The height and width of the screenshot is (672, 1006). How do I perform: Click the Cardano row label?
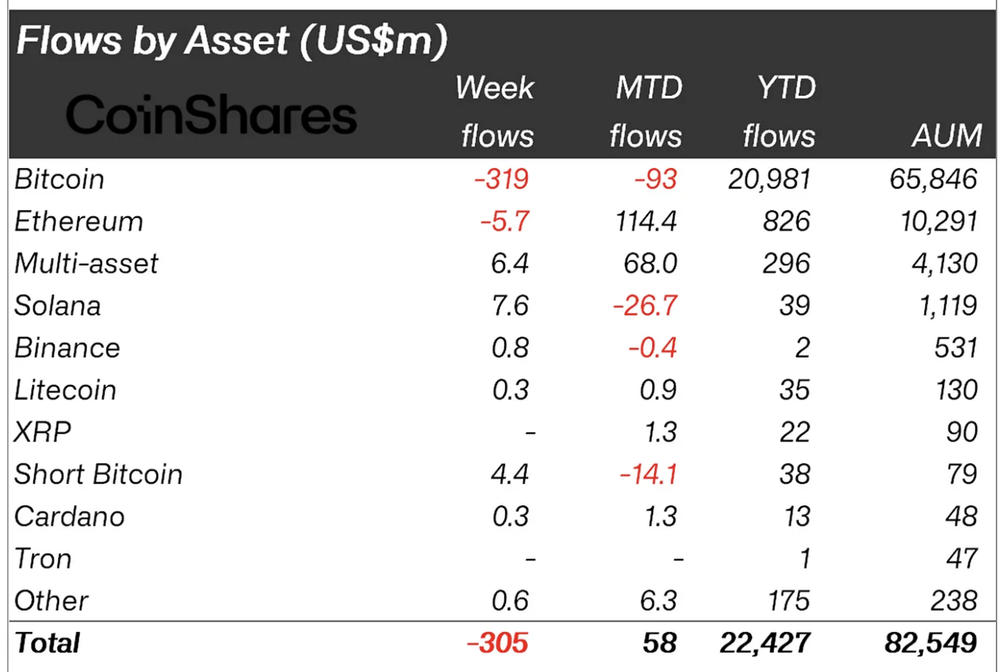pos(70,517)
